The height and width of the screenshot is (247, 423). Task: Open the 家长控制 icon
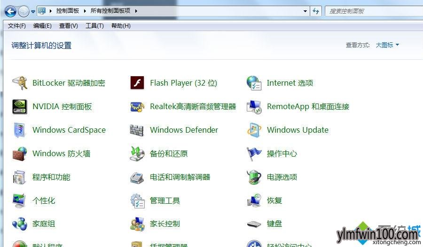click(137, 224)
